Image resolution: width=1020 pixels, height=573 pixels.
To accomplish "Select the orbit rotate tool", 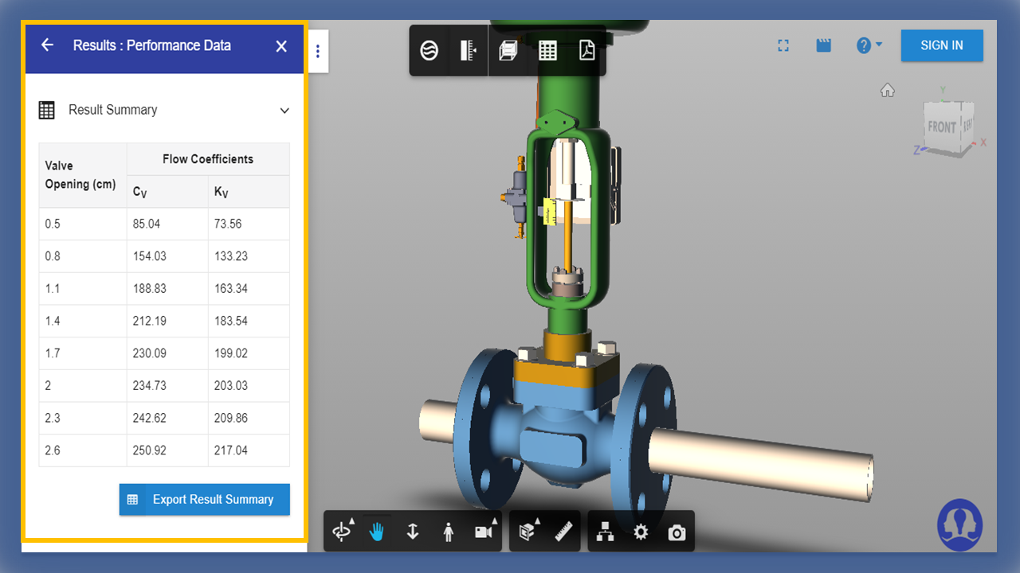I will coord(343,532).
